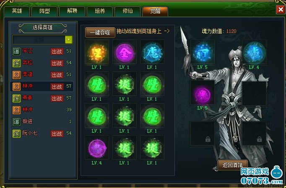Screen dimensions: 286x188
Task: Open the 修仙 tab
Action: point(127,11)
